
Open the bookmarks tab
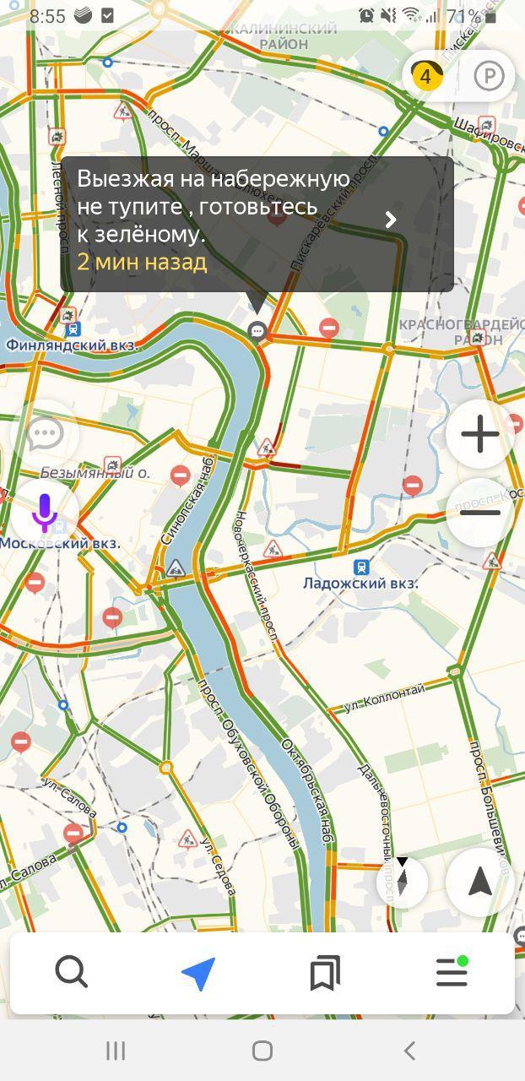tap(325, 974)
